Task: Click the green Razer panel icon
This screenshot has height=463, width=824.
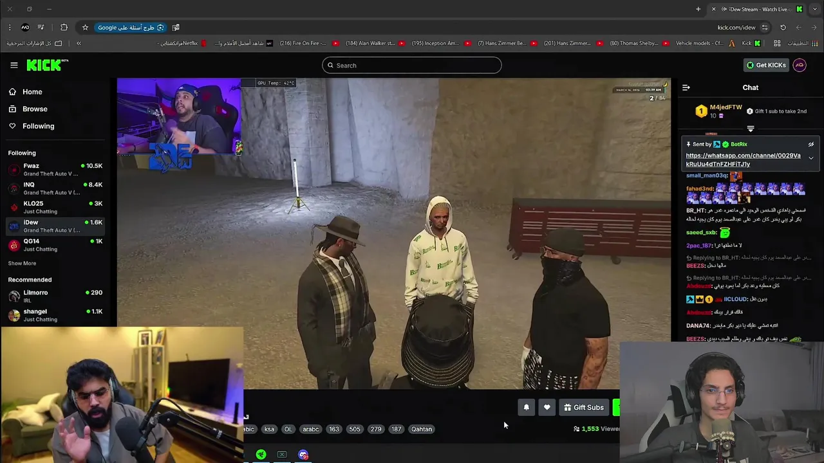Action: (261, 455)
